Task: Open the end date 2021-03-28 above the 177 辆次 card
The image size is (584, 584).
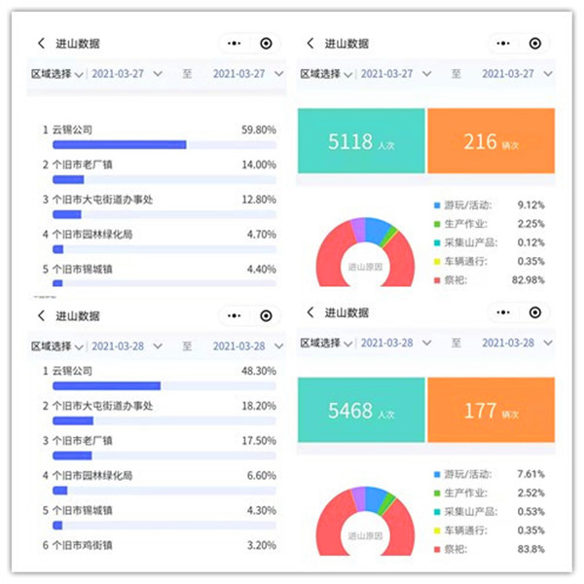Action: (x=515, y=343)
